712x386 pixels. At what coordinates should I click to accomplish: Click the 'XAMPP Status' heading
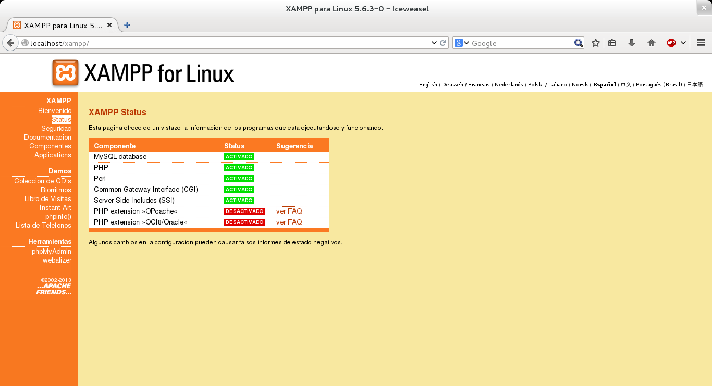117,113
